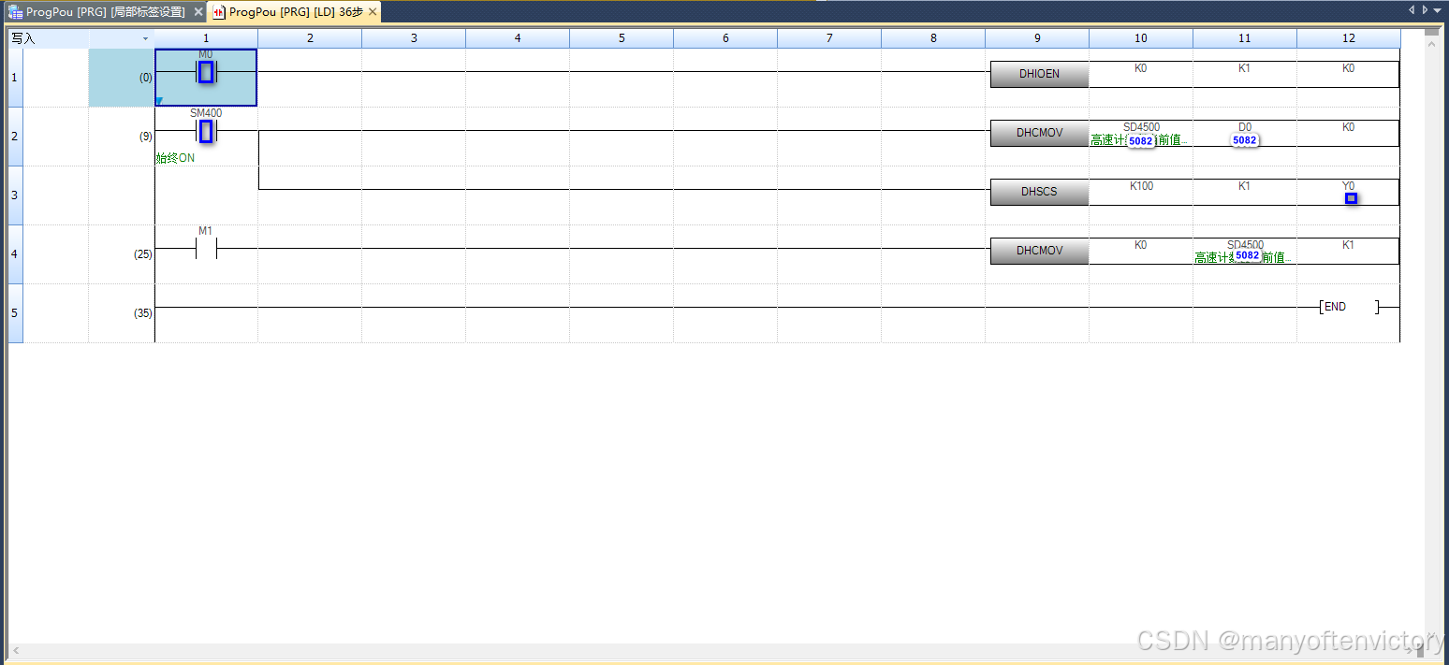
Task: Click step number (0)
Action: [x=145, y=78]
